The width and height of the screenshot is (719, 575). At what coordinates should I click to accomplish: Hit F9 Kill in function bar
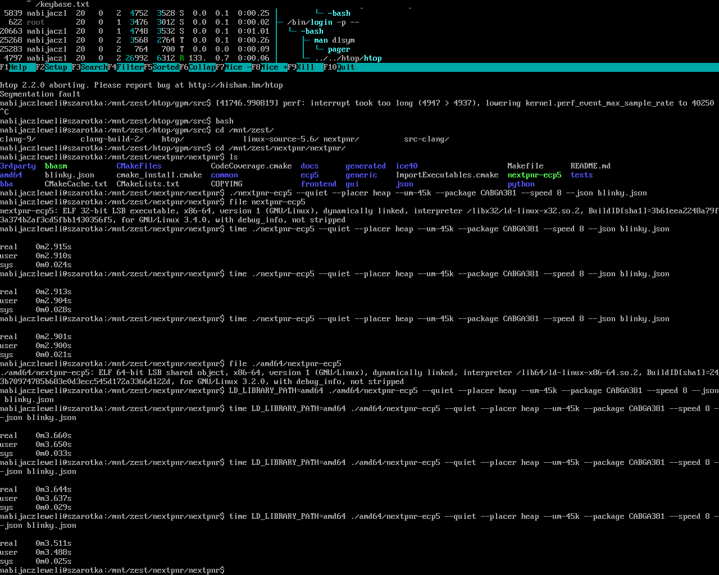tap(305, 67)
